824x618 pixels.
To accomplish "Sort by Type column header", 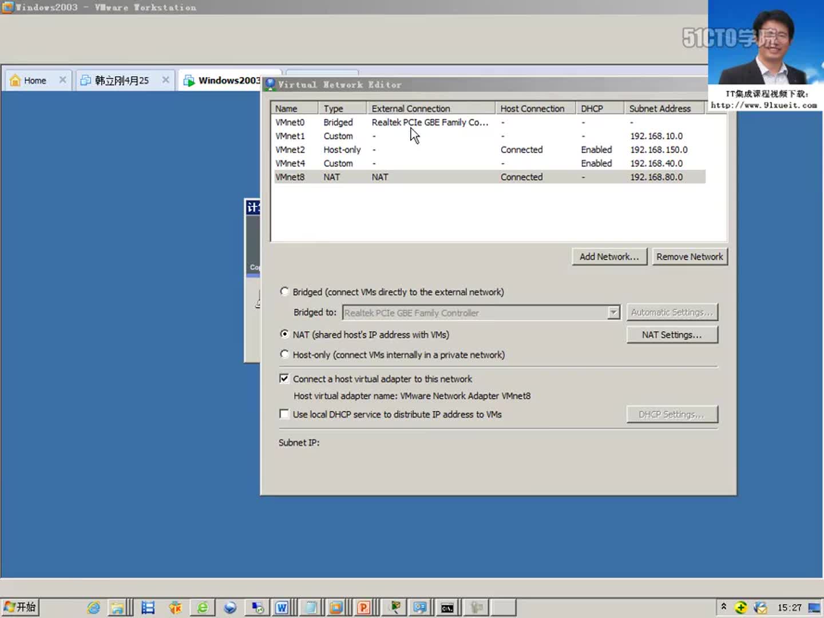I will (343, 108).
